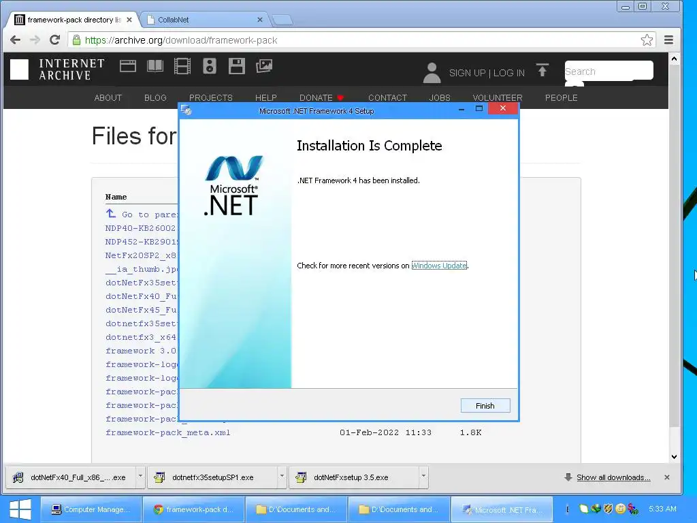The width and height of the screenshot is (697, 523).
Task: Click the user avatar icon
Action: (x=432, y=72)
